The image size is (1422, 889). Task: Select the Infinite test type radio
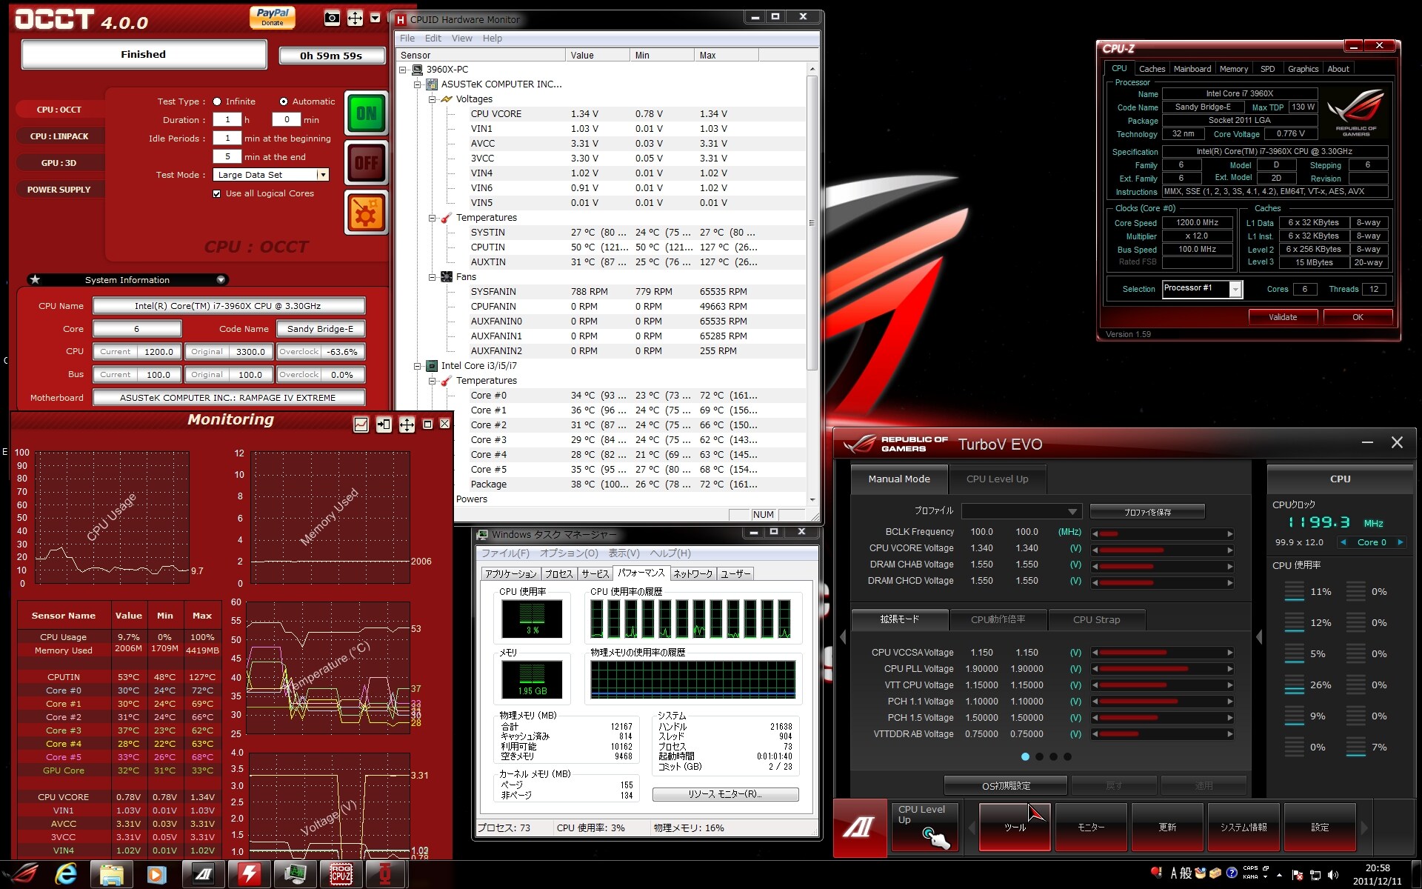(x=217, y=101)
